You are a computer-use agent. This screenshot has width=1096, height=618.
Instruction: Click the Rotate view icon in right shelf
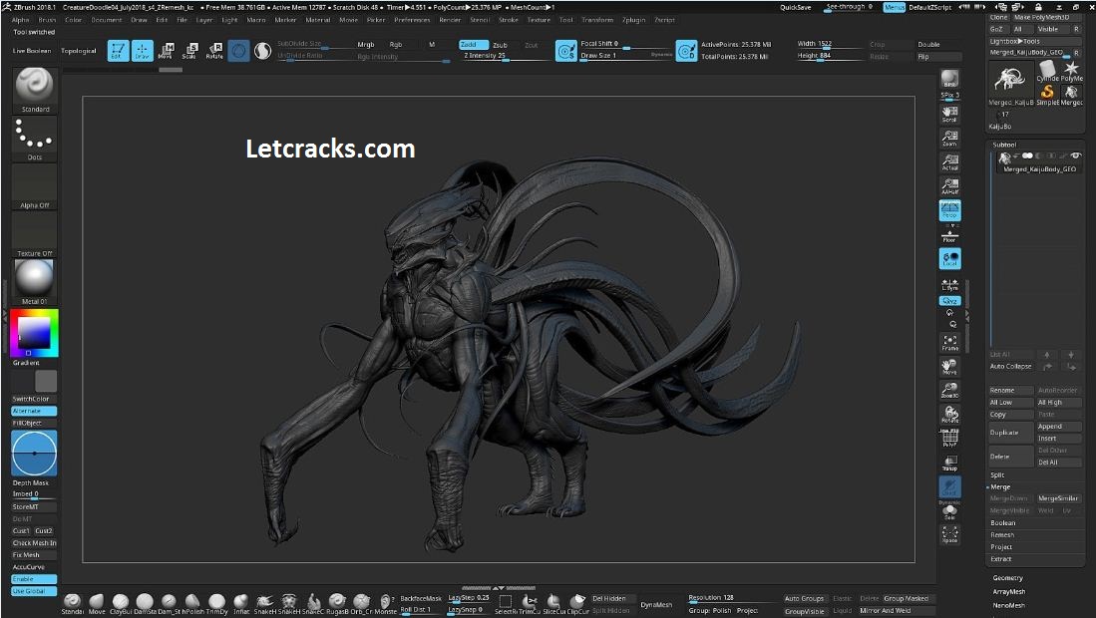[949, 414]
